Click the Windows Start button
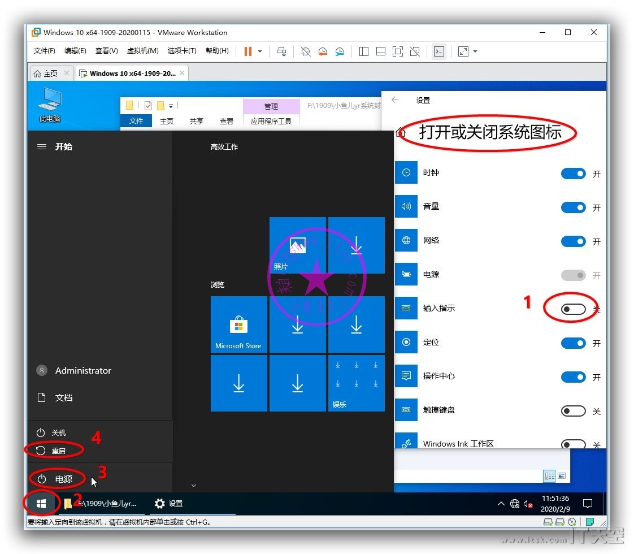Viewport: 634px width, 554px height. (x=41, y=503)
